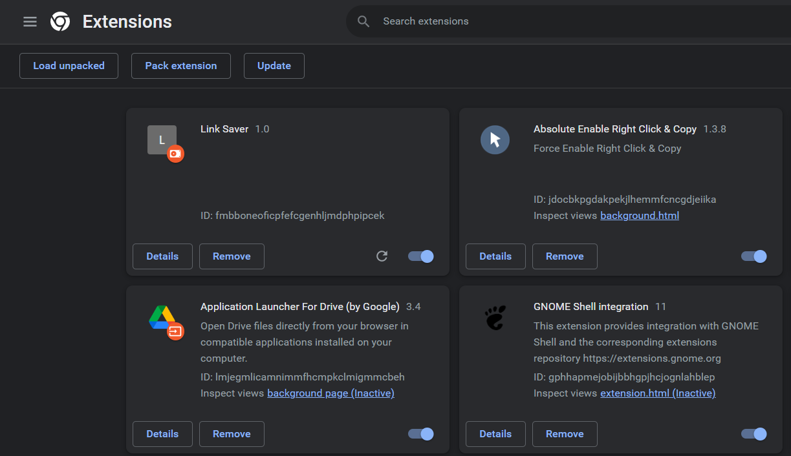
Task: Focus the Search extensions field
Action: click(x=569, y=21)
